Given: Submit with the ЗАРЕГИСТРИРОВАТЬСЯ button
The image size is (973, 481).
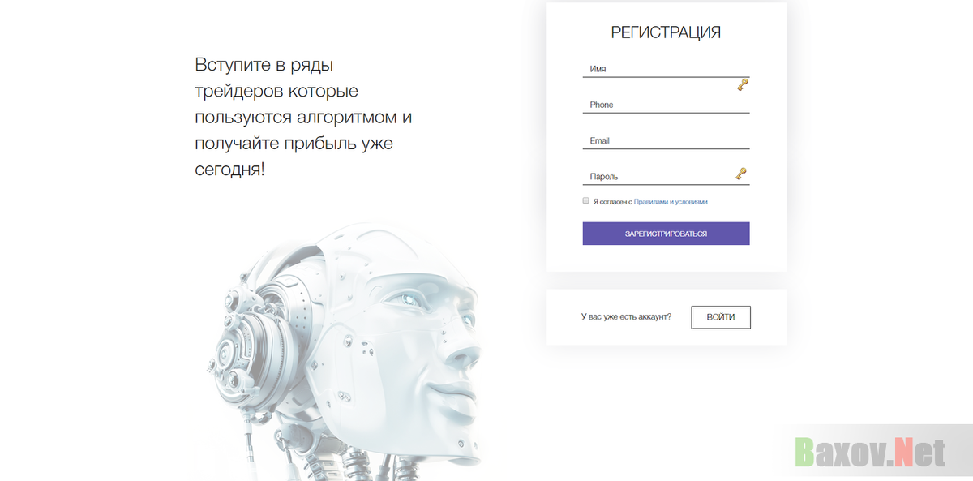Looking at the screenshot, I should [x=666, y=234].
